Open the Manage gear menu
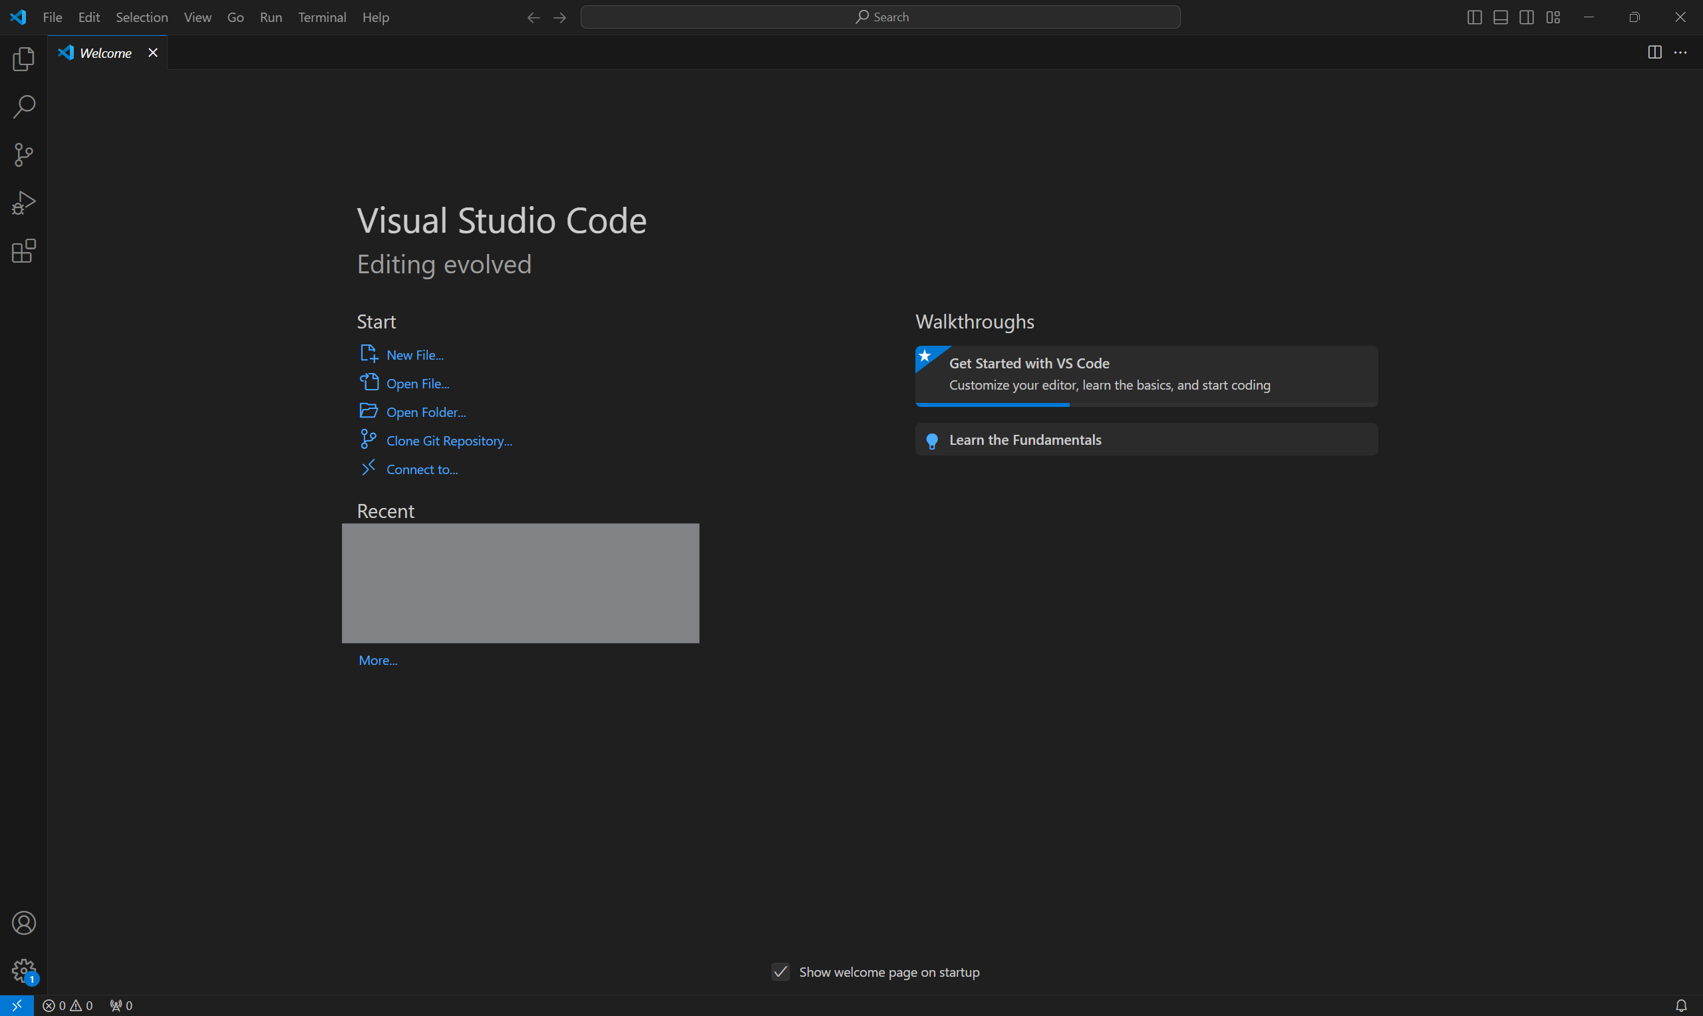The width and height of the screenshot is (1703, 1016). coord(23,970)
